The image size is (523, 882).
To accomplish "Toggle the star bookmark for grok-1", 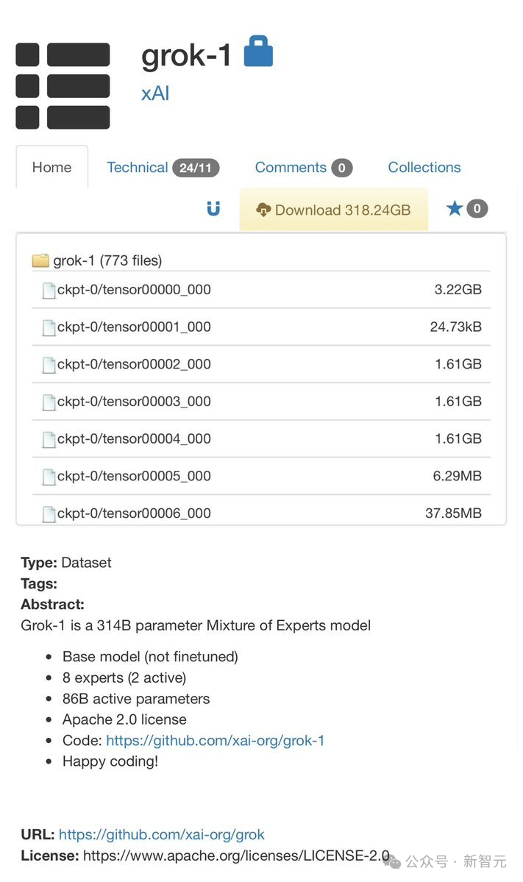I will pyautogui.click(x=455, y=208).
